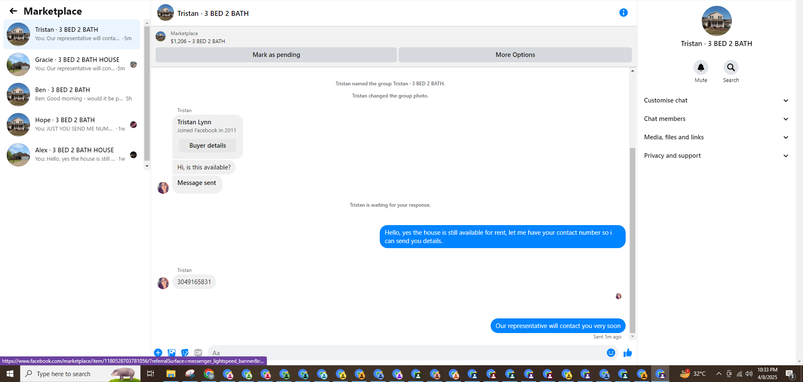Viewport: 803px width, 382px height.
Task: Open the $1,206 – 3 BED 2 BATH listing link
Action: pyautogui.click(x=198, y=41)
